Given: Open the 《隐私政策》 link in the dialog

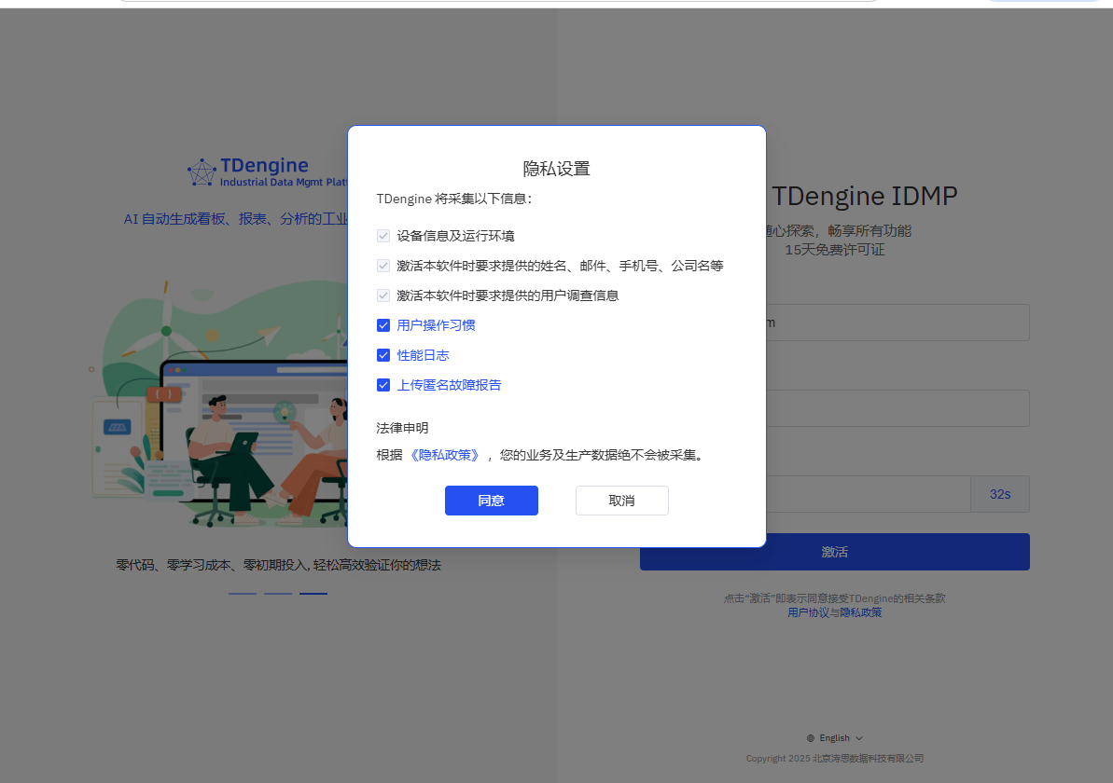Looking at the screenshot, I should pyautogui.click(x=445, y=455).
